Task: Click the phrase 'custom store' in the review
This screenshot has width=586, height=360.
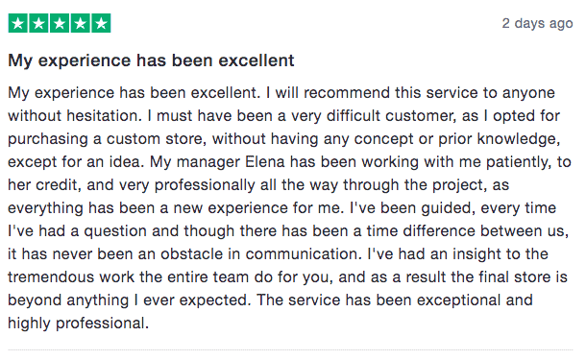Action: pos(155,139)
